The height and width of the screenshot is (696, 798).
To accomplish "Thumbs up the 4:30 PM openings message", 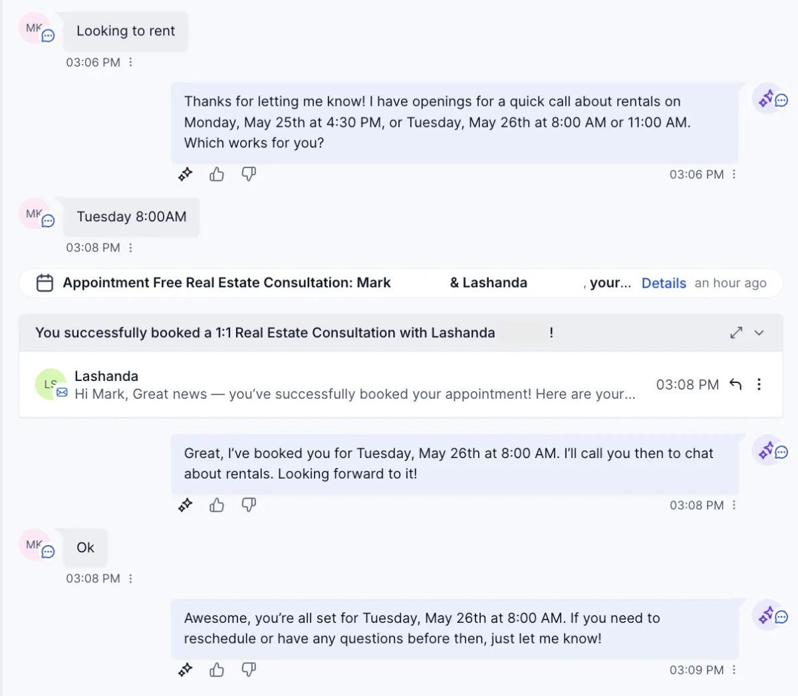I will [217, 174].
